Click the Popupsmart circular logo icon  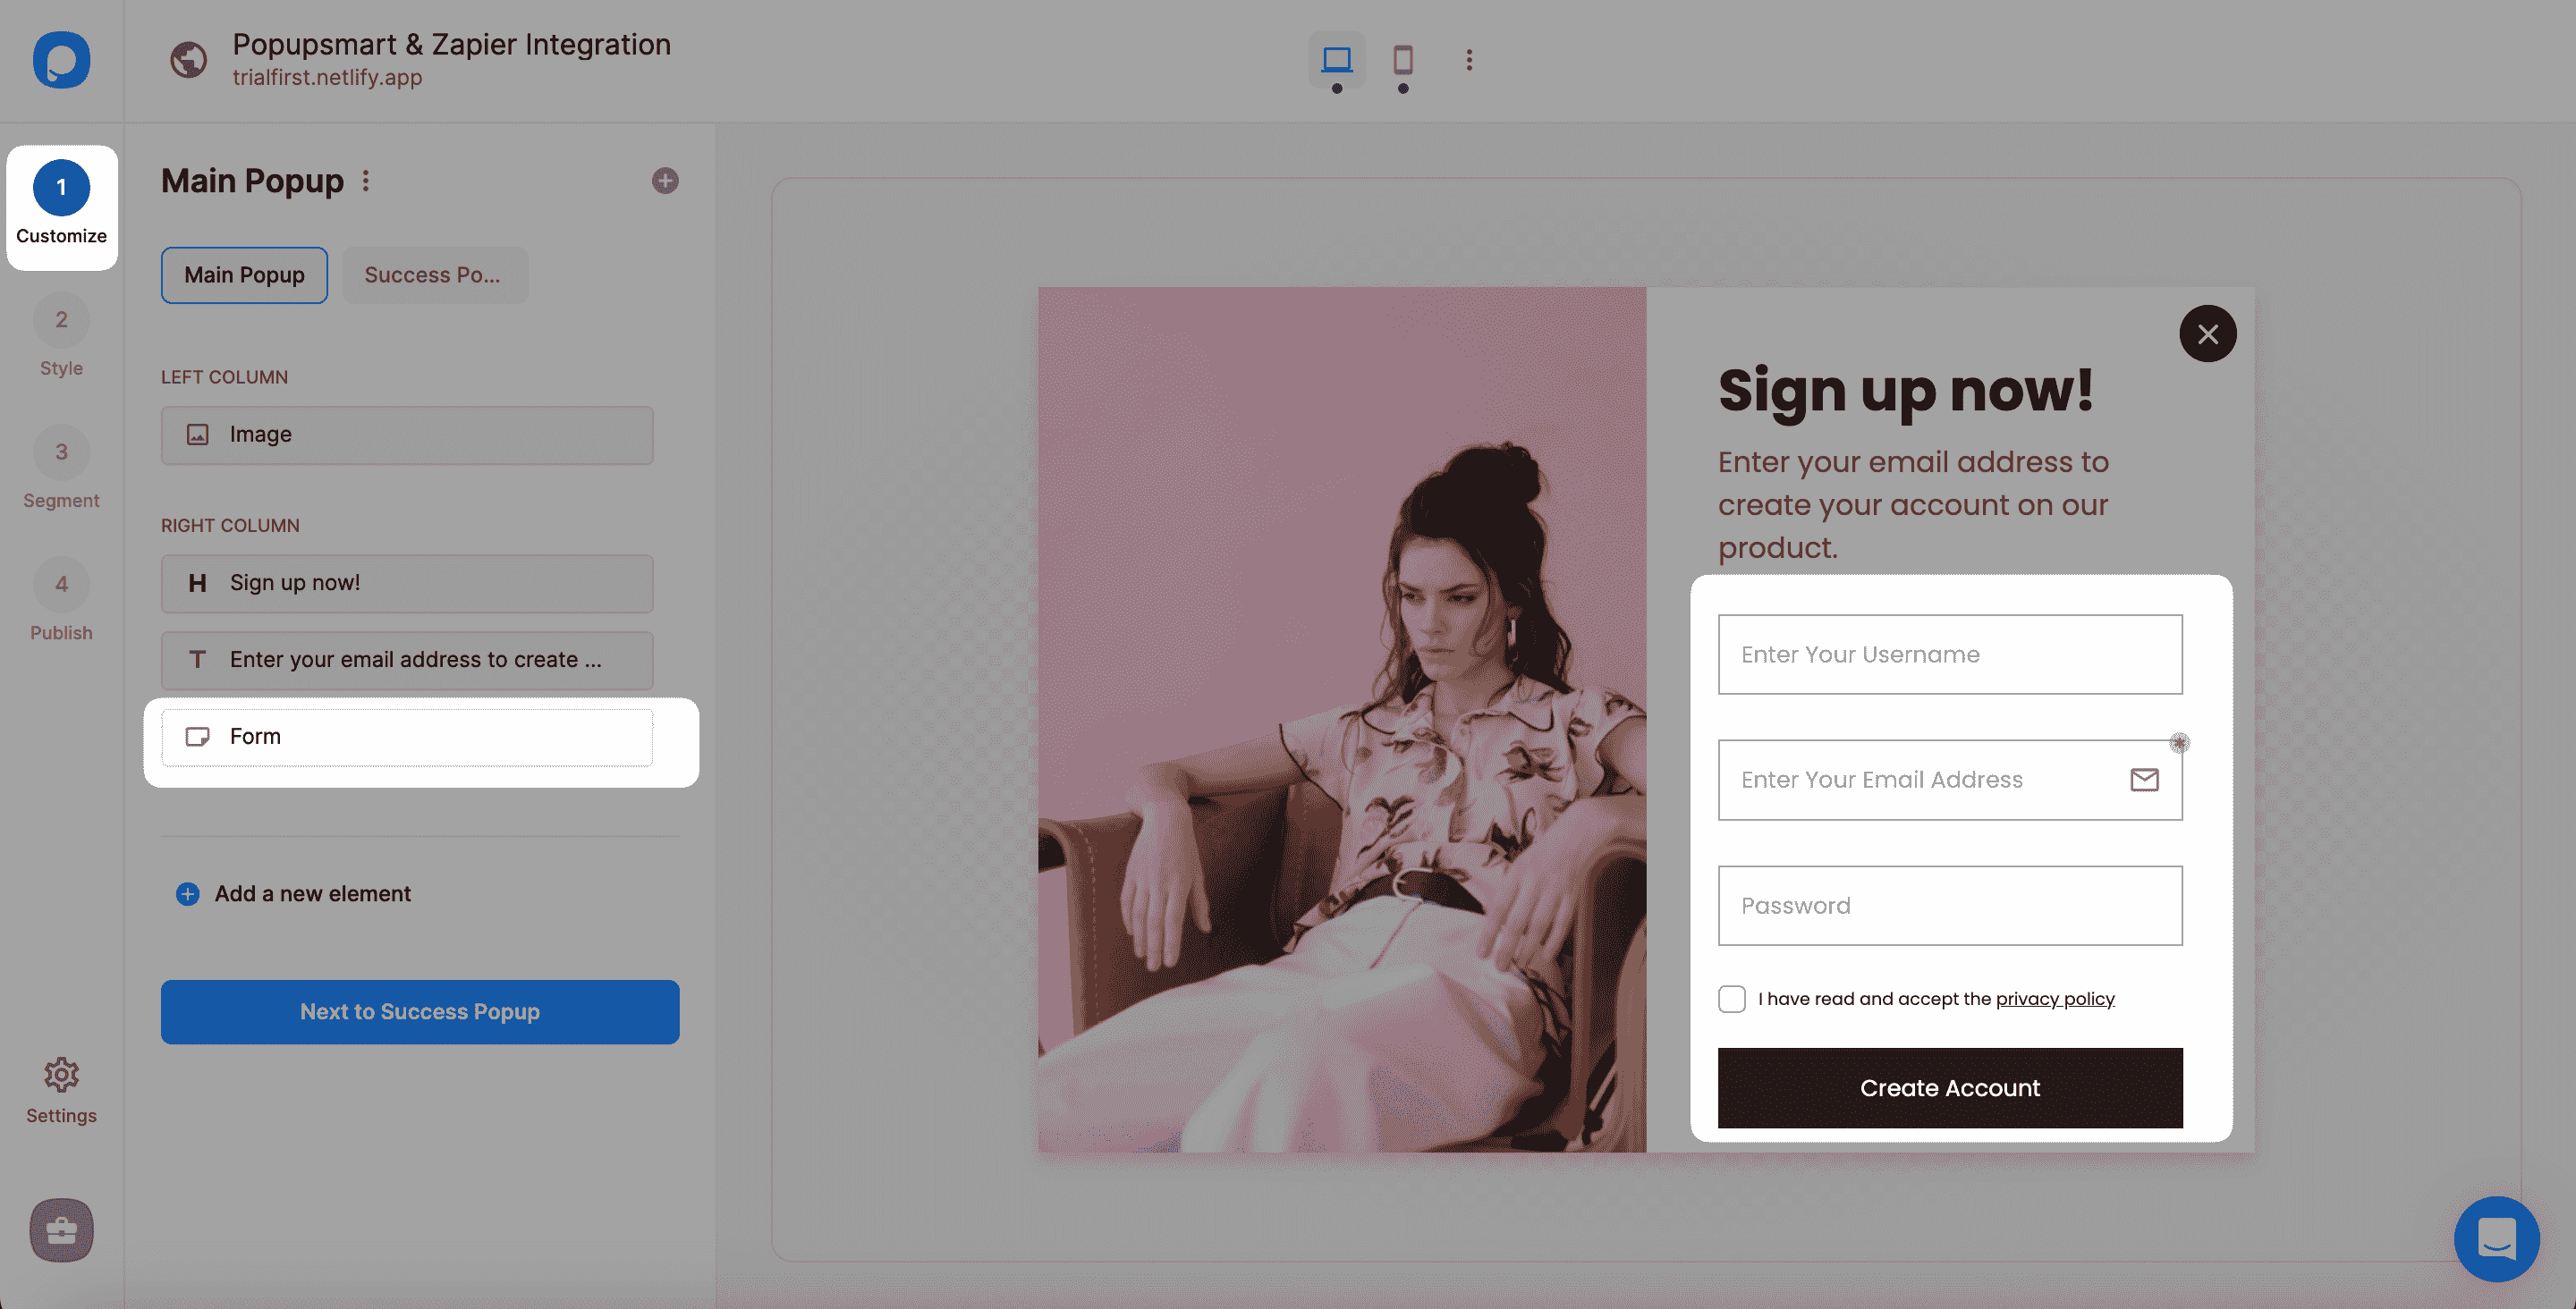[62, 60]
